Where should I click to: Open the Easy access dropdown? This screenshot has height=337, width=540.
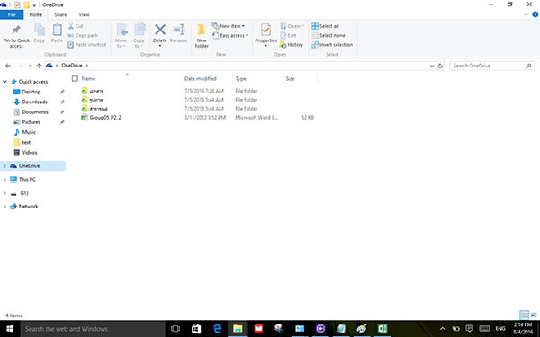pyautogui.click(x=230, y=35)
